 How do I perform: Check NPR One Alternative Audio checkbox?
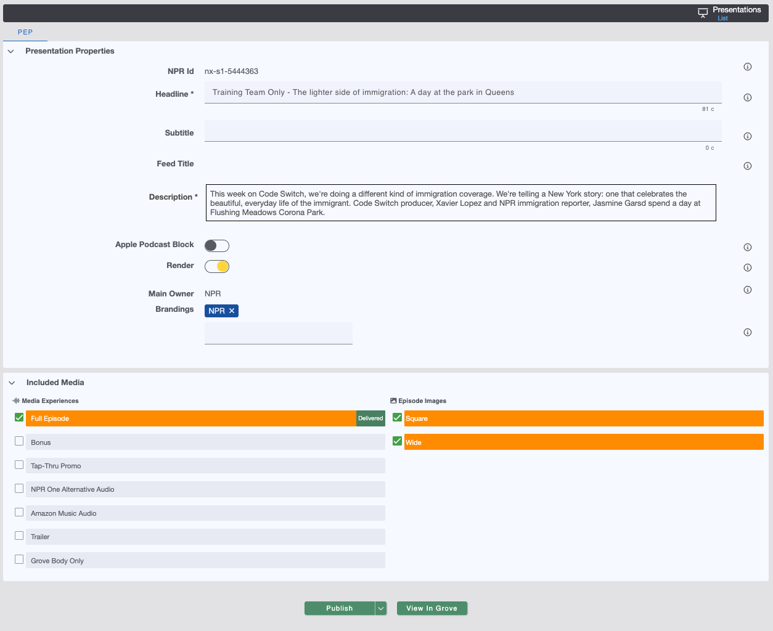[19, 488]
